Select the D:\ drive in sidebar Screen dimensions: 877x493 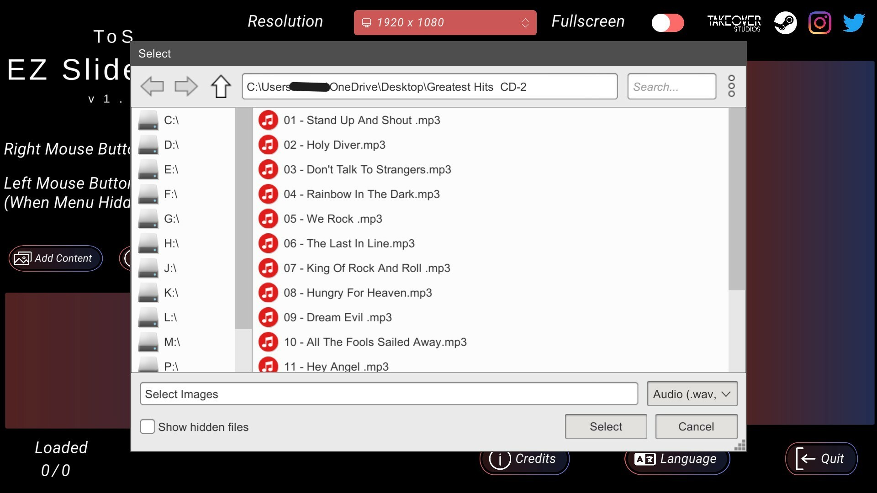pyautogui.click(x=171, y=145)
